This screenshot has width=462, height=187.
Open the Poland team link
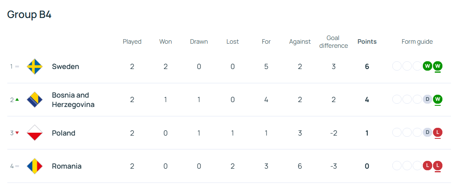pyautogui.click(x=63, y=133)
